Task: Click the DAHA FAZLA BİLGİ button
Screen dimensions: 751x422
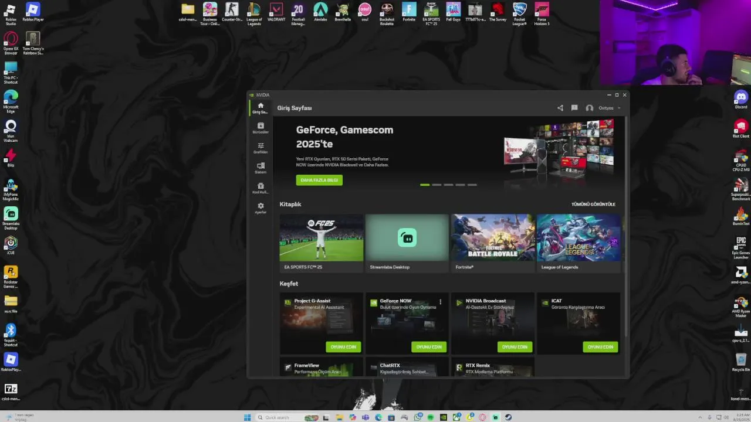Action: click(x=319, y=180)
